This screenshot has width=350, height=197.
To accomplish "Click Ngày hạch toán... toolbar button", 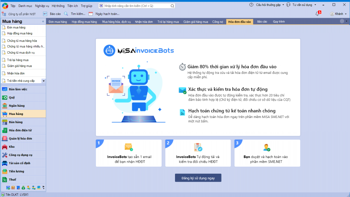I will 104,14.
